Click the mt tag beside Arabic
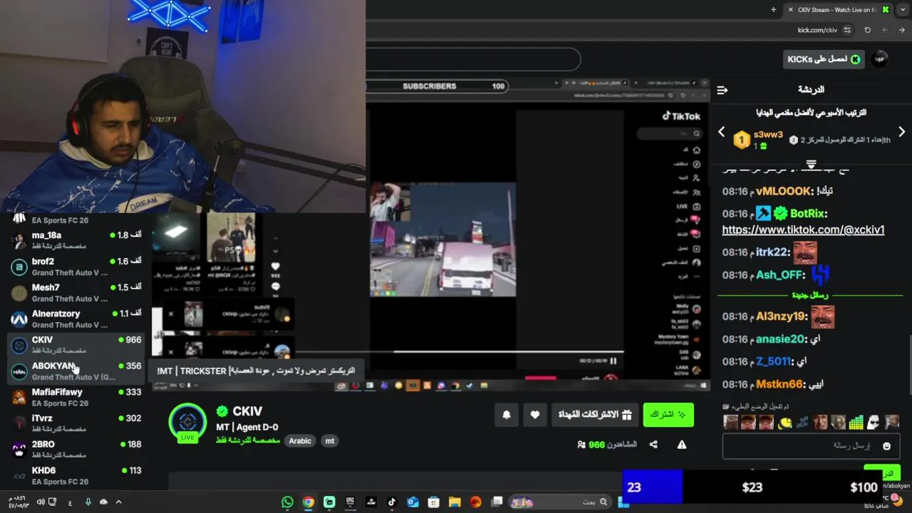 pyautogui.click(x=330, y=441)
